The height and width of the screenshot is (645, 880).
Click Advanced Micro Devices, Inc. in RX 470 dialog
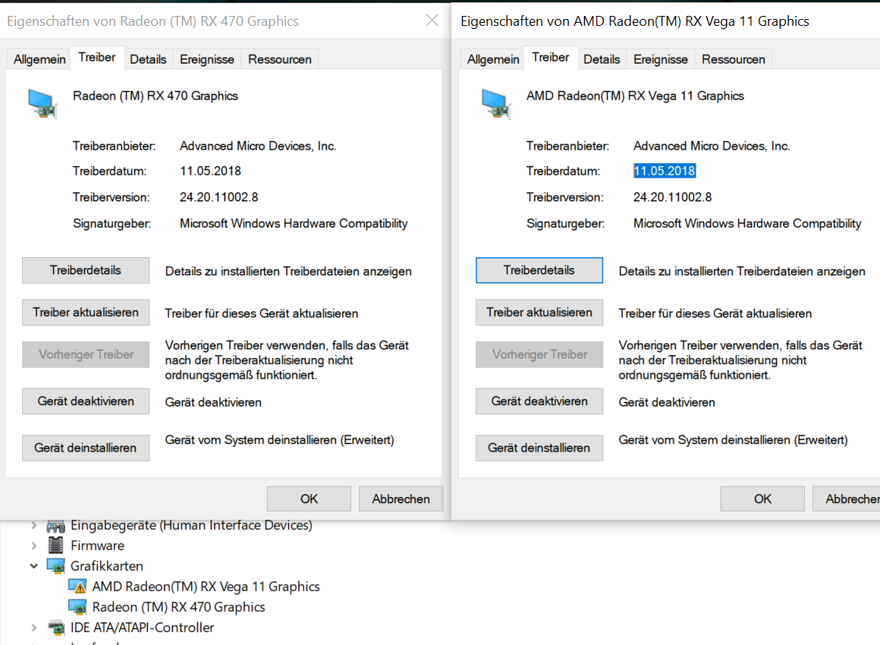(258, 146)
